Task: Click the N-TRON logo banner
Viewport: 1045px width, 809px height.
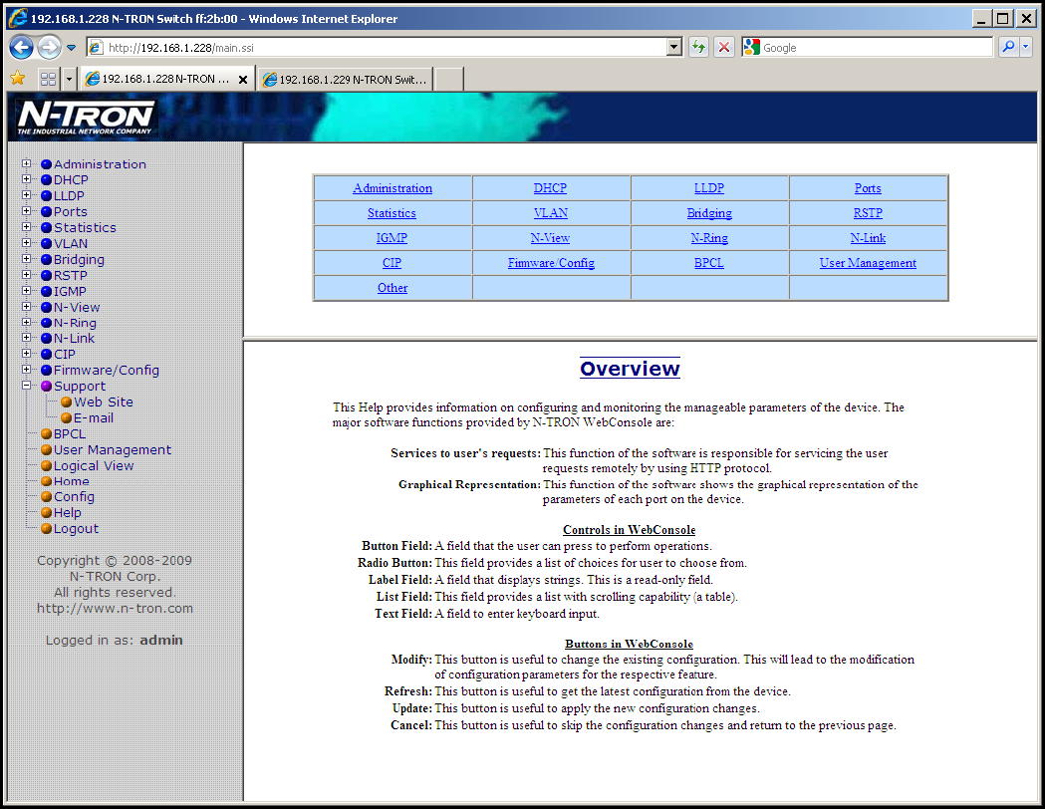Action: coord(86,118)
